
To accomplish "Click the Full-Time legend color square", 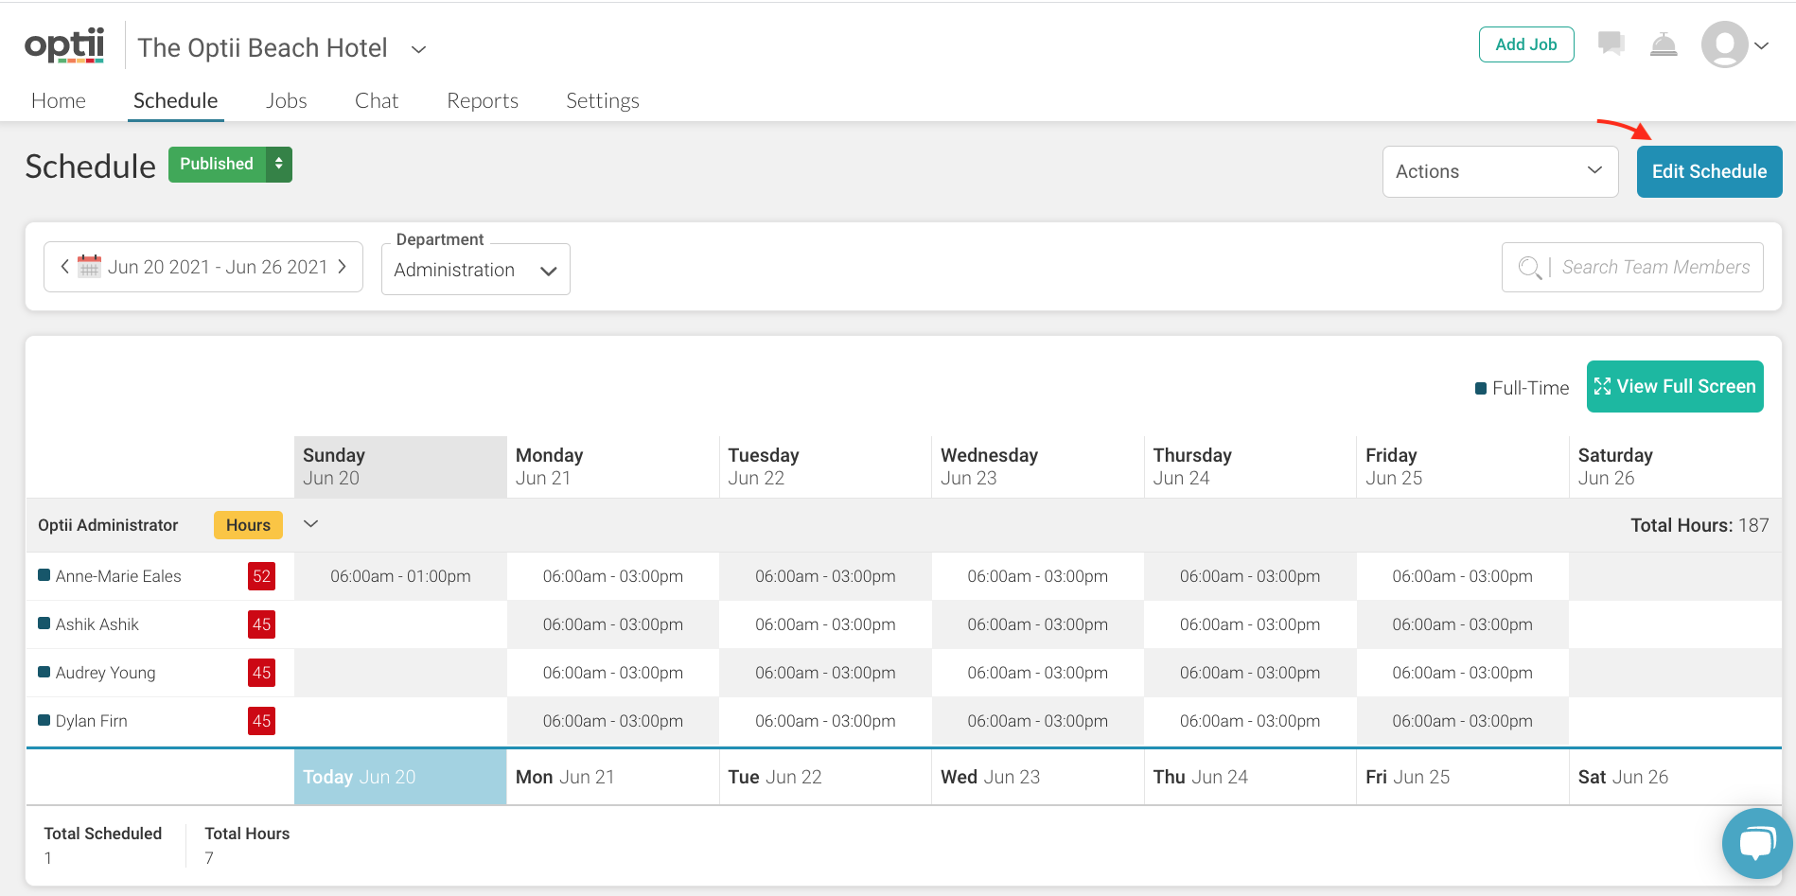I will point(1481,388).
